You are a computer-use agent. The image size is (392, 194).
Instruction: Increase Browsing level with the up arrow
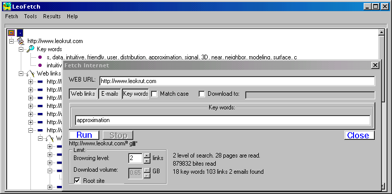click(147, 156)
